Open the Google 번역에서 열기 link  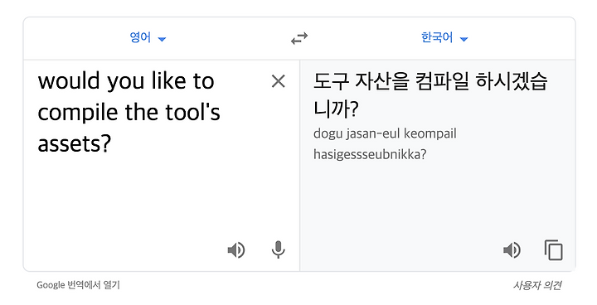pyautogui.click(x=78, y=285)
